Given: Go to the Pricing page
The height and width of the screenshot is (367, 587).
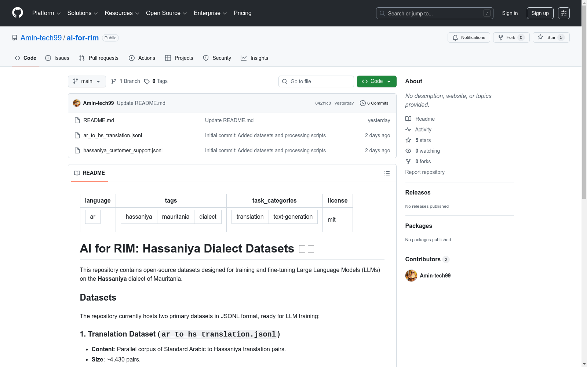Looking at the screenshot, I should click(x=243, y=13).
